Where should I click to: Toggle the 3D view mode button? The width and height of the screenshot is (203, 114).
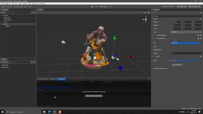coord(30,7)
